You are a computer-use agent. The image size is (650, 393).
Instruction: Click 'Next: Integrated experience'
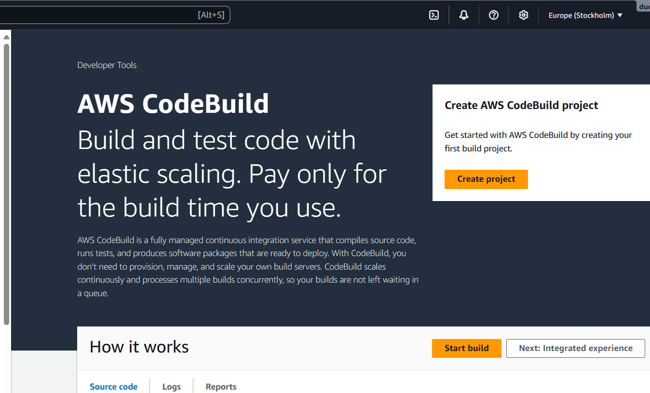575,348
